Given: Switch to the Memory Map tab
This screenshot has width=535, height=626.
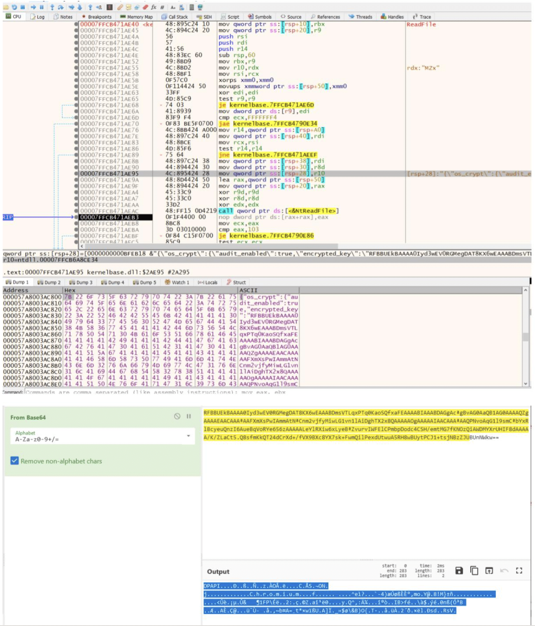Looking at the screenshot, I should click(x=136, y=17).
